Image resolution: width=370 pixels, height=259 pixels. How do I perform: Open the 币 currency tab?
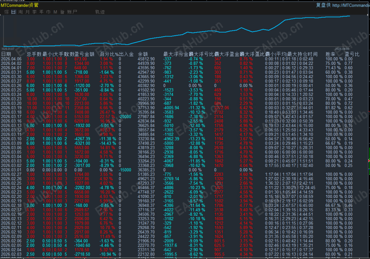(48, 12)
